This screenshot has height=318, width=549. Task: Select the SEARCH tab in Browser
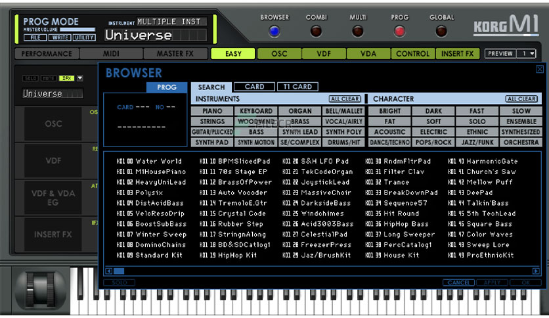[211, 87]
